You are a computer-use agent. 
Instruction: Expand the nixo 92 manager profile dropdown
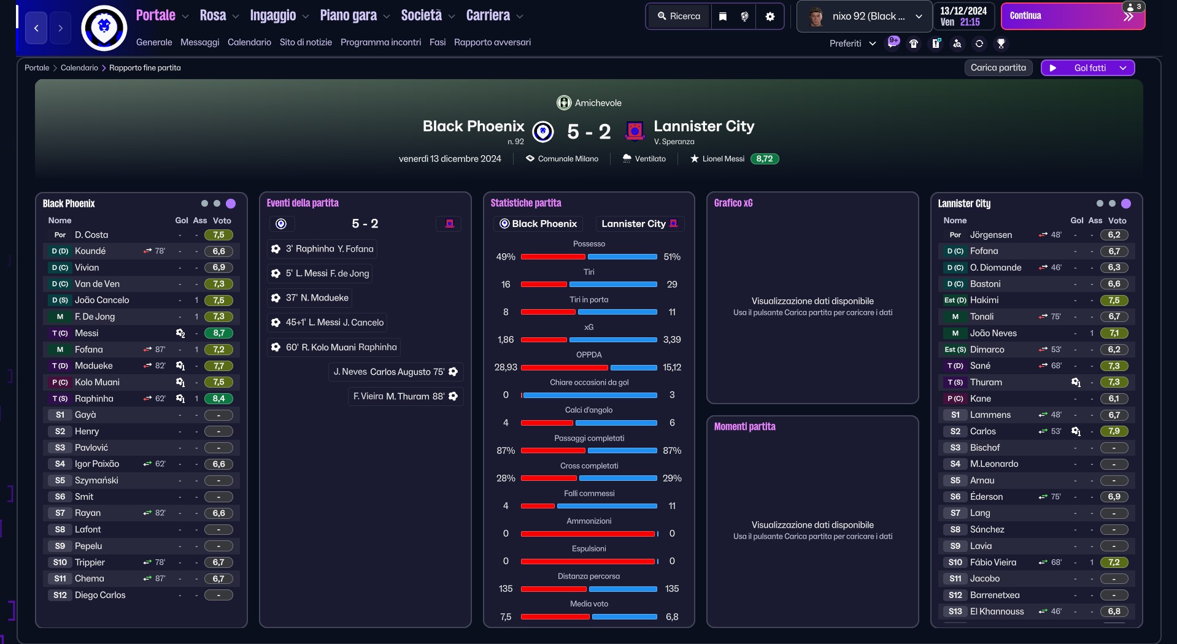(x=865, y=17)
